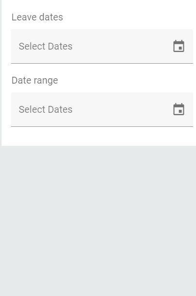Image resolution: width=196 pixels, height=296 pixels.
Task: Choose a date range via calendar glyph
Action: click(179, 109)
